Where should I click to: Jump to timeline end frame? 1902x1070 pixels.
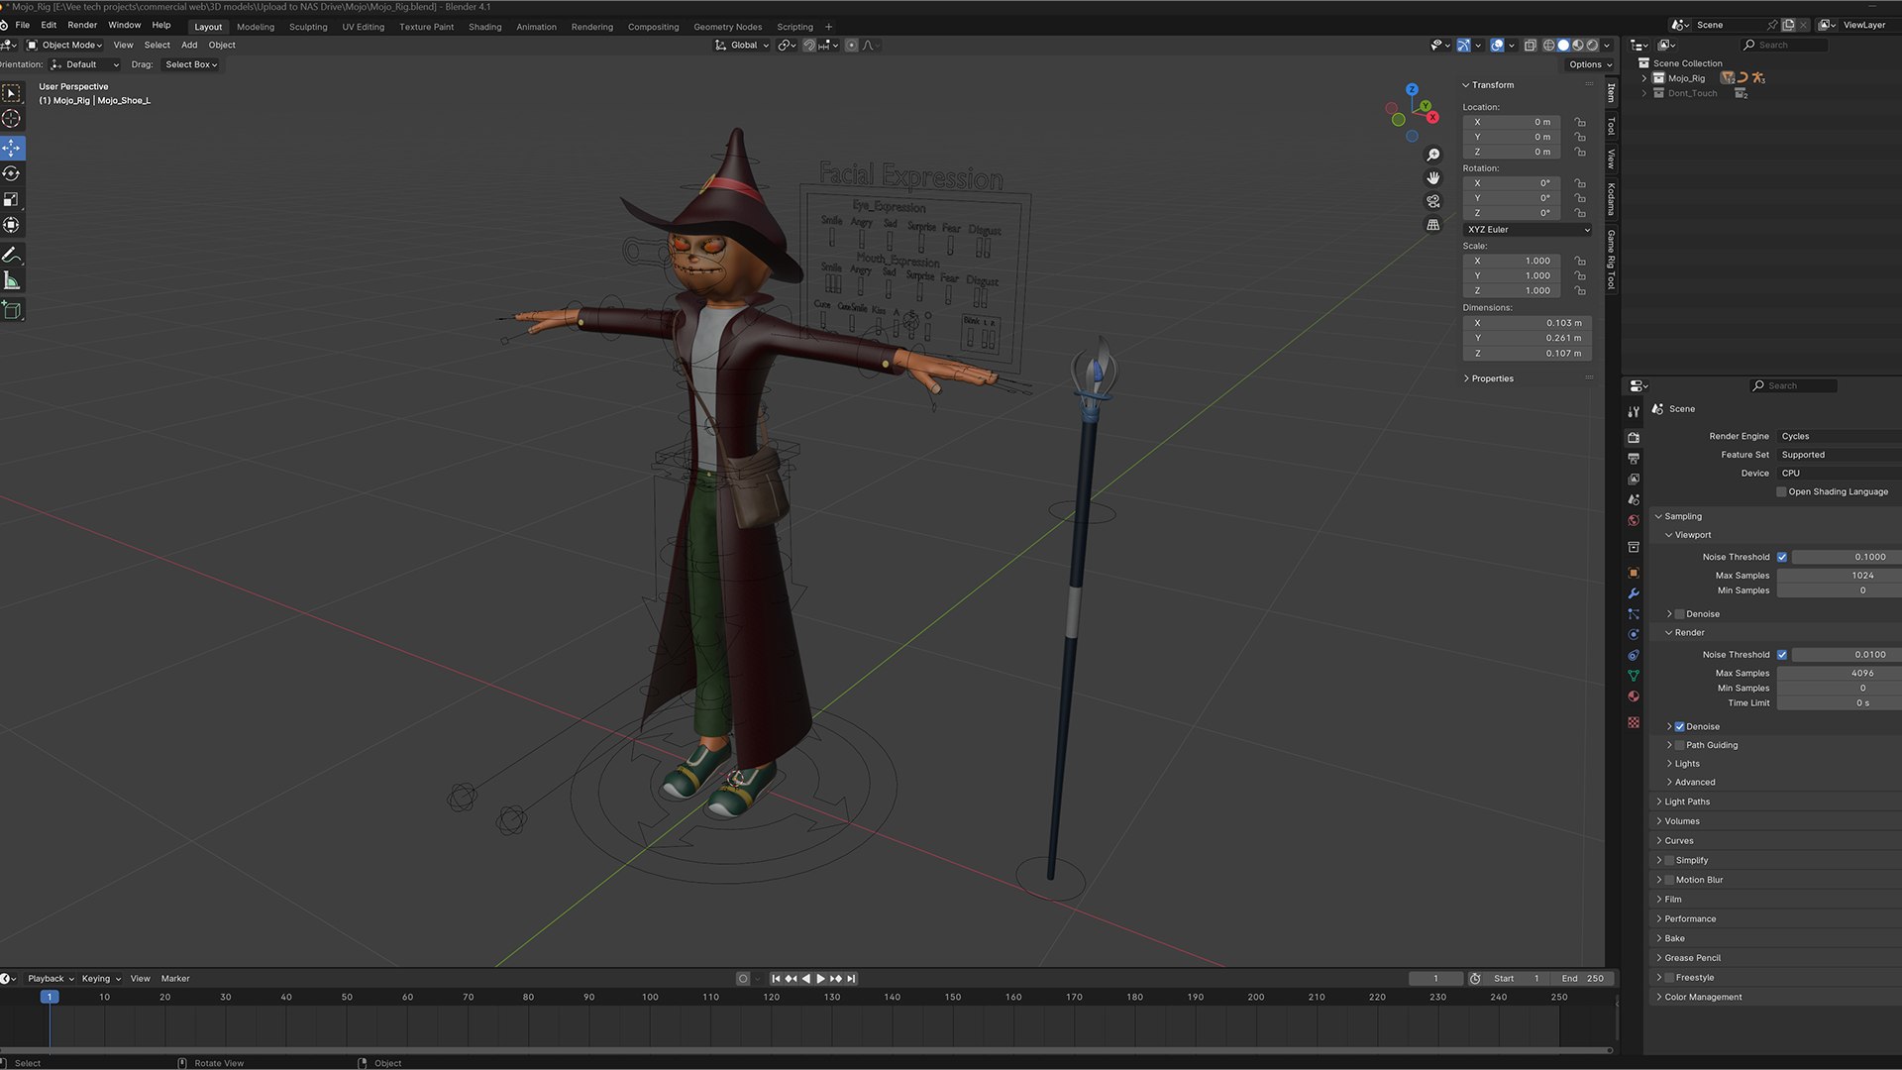point(851,979)
